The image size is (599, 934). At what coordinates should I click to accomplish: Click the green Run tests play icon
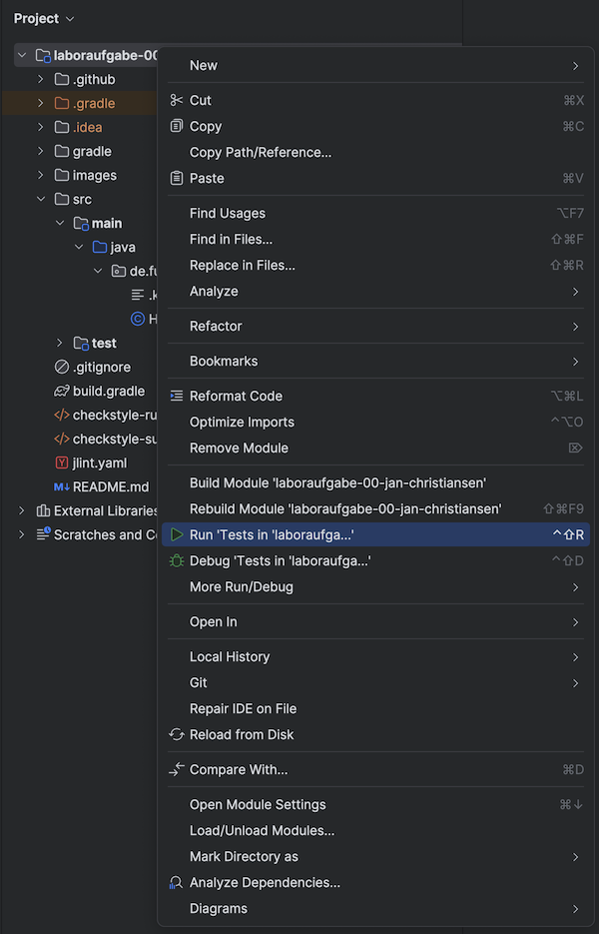pos(177,535)
